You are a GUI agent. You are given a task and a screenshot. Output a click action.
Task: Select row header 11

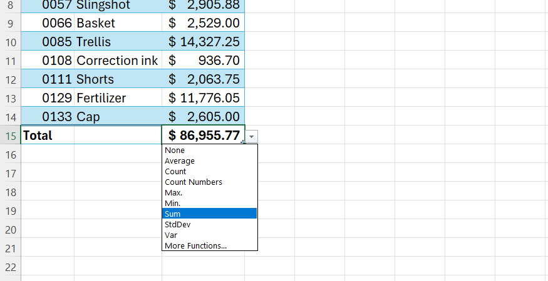[11, 61]
